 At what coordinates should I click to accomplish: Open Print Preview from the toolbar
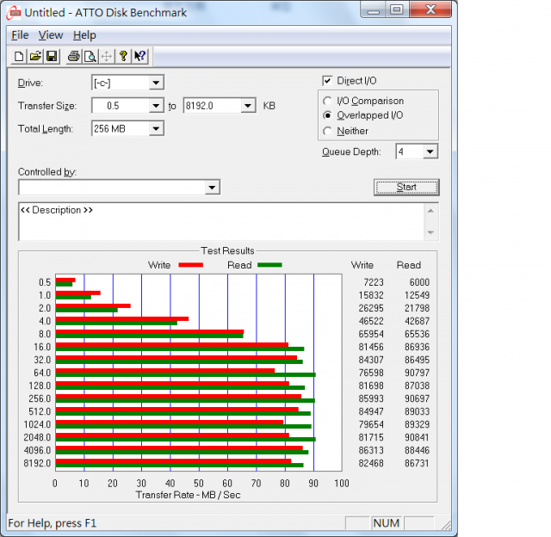(90, 56)
